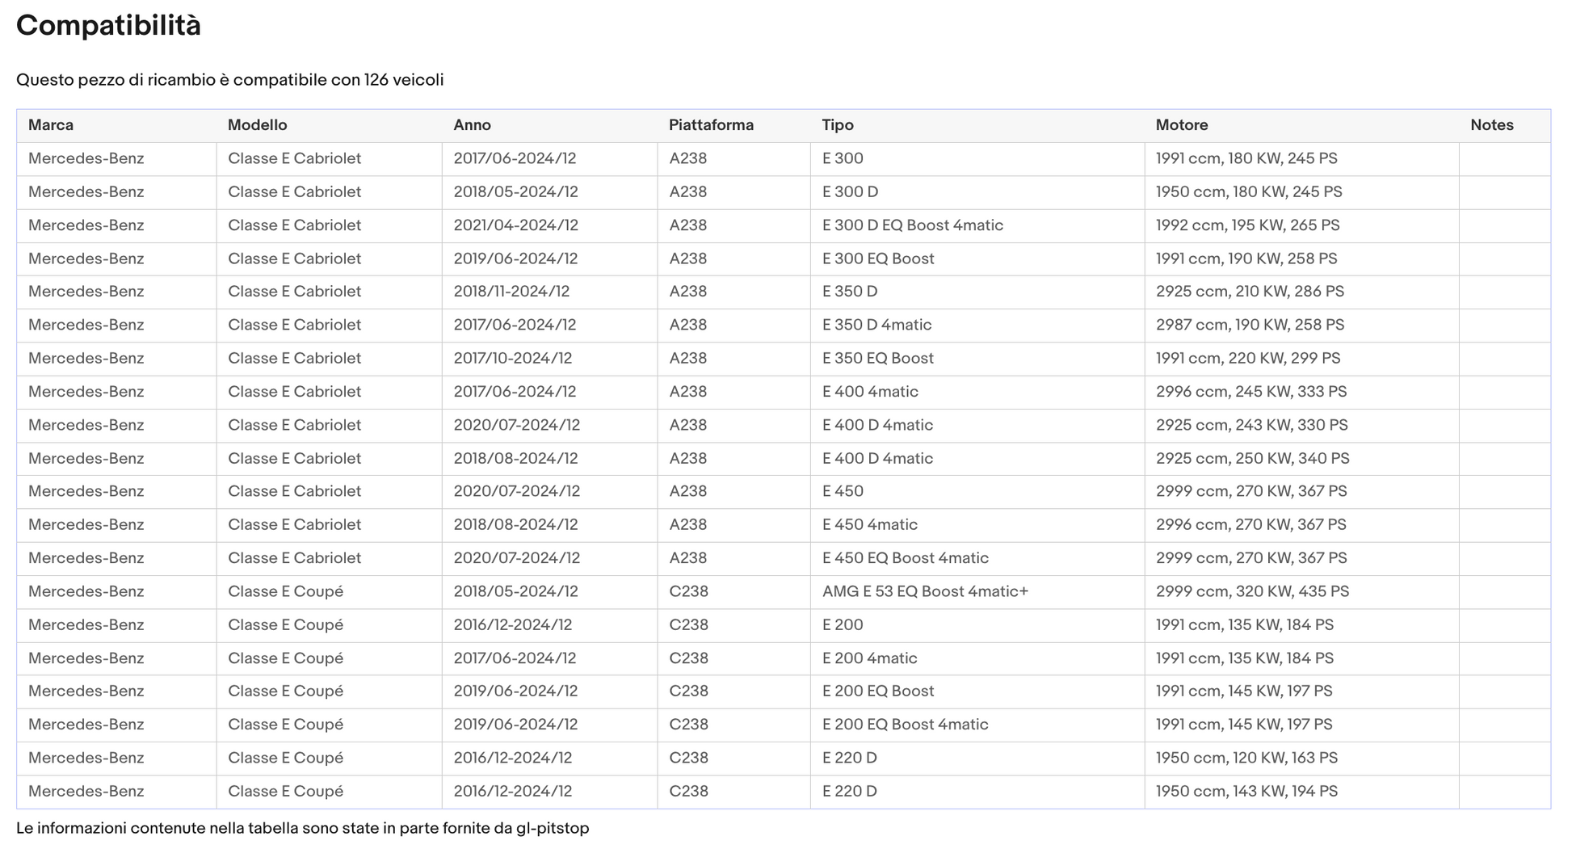
Task: Click the Compatibilità heading
Action: coord(108,26)
